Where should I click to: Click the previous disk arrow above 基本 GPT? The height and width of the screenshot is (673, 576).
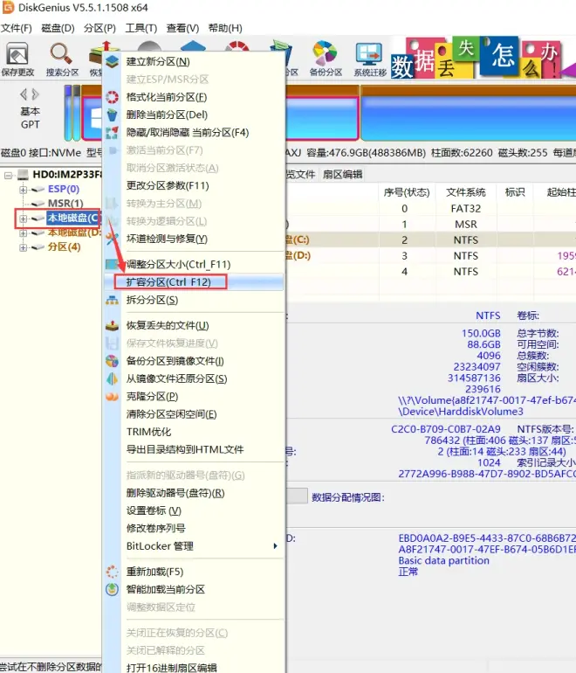click(24, 94)
